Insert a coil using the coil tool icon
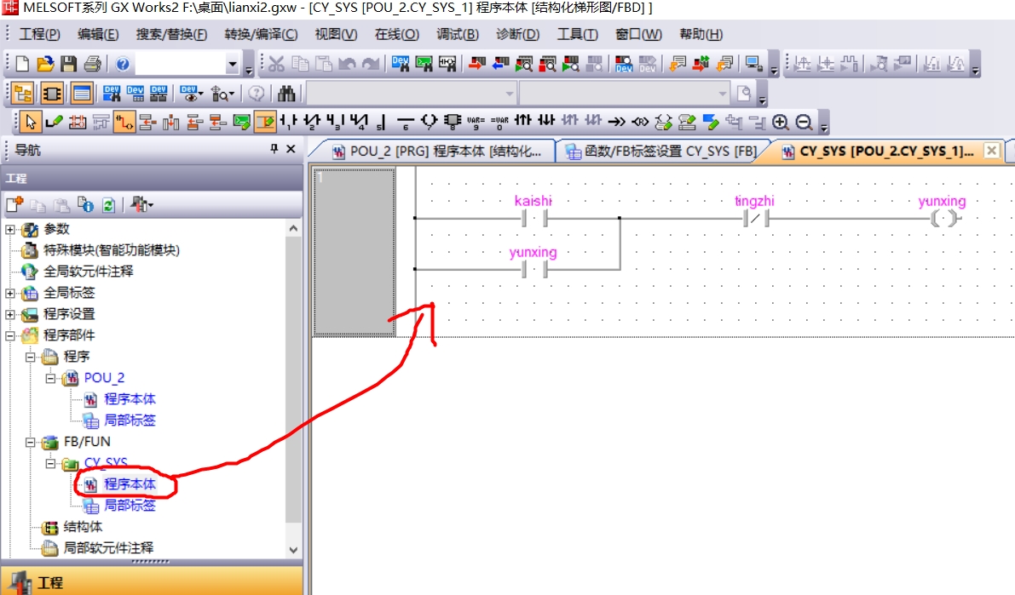Image resolution: width=1015 pixels, height=595 pixels. click(x=429, y=123)
